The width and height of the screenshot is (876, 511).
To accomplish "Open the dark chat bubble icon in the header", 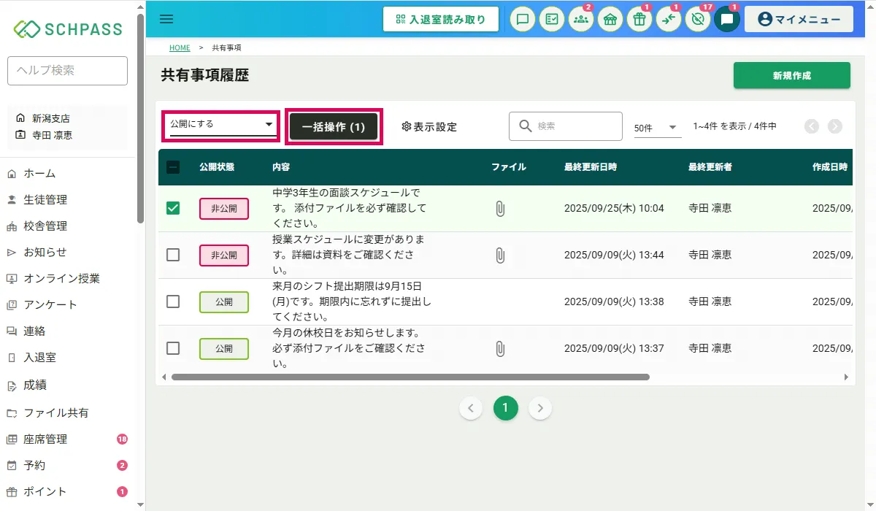I will click(727, 20).
